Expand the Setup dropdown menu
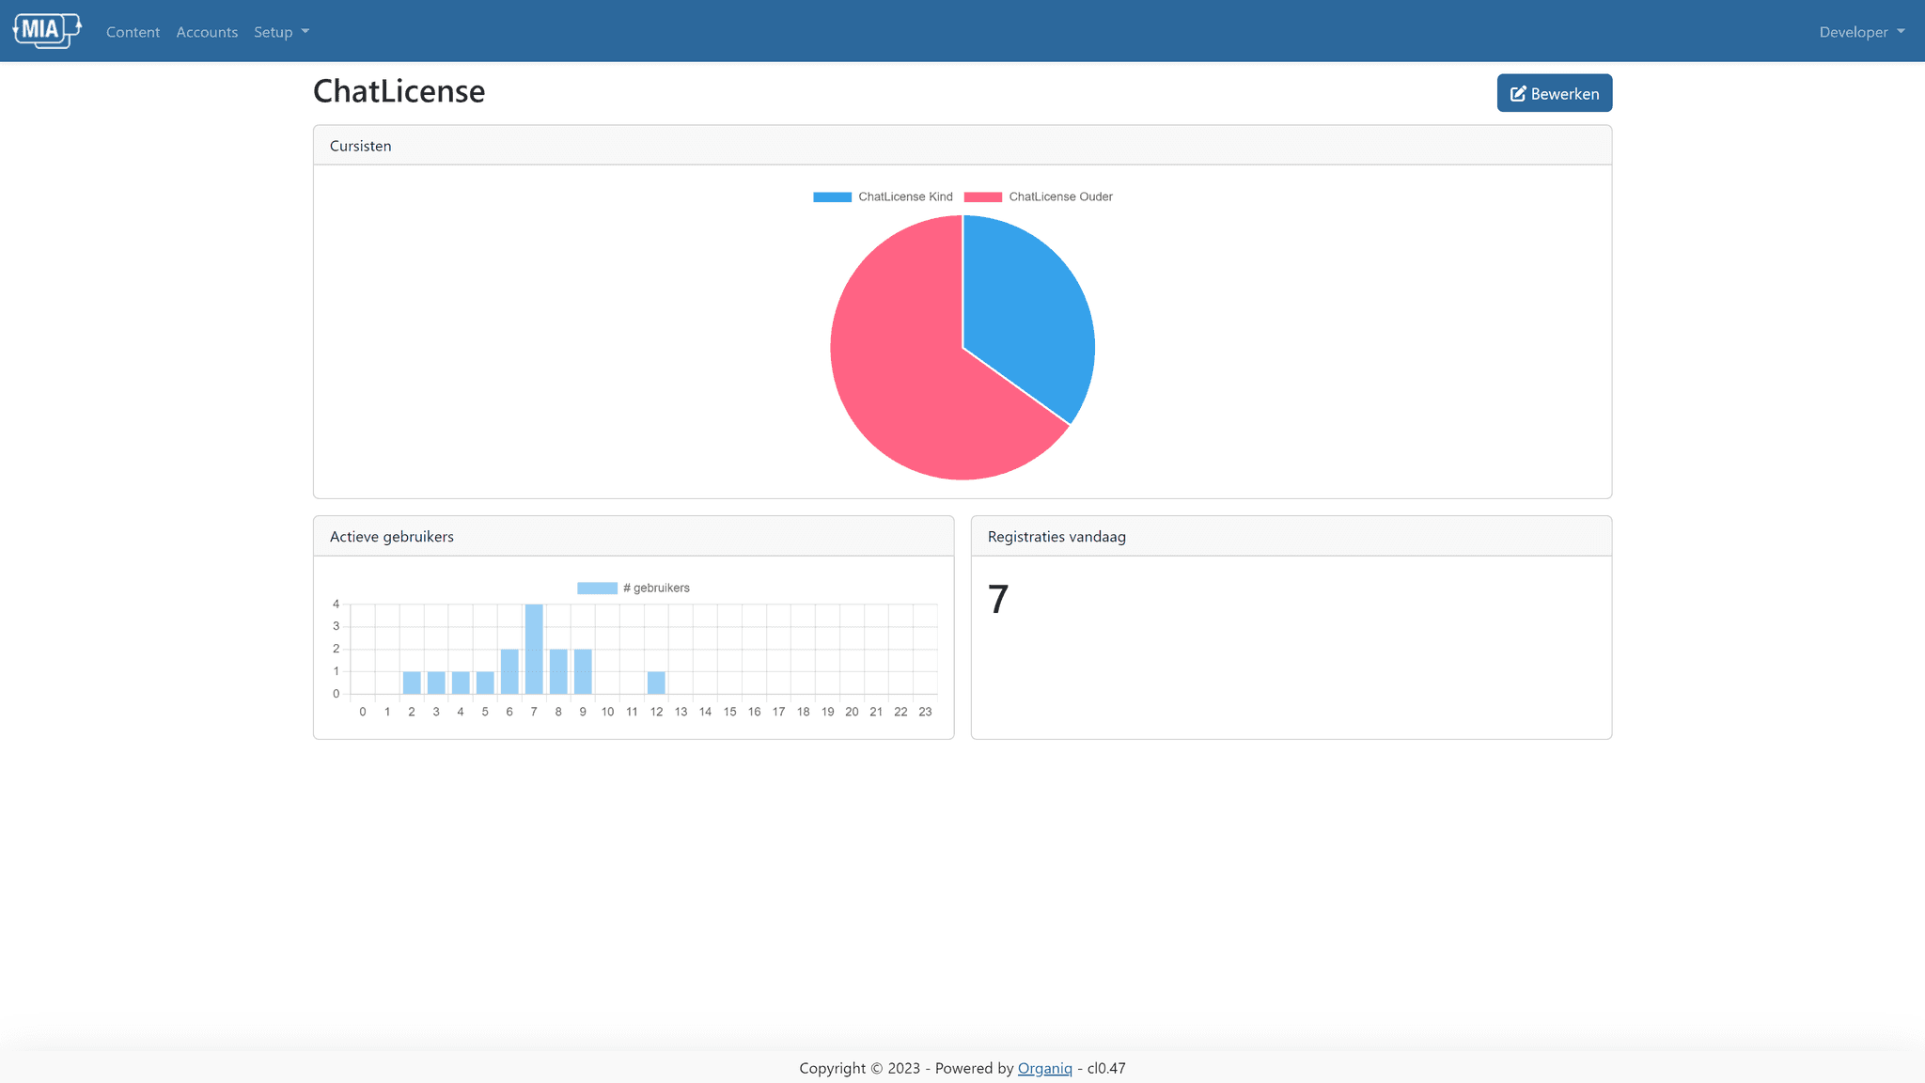1925x1083 pixels. coord(281,32)
